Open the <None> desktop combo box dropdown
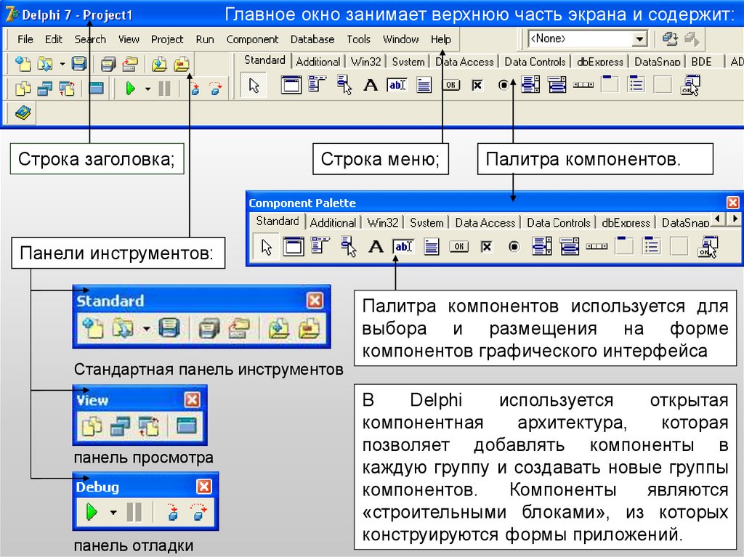 639,39
